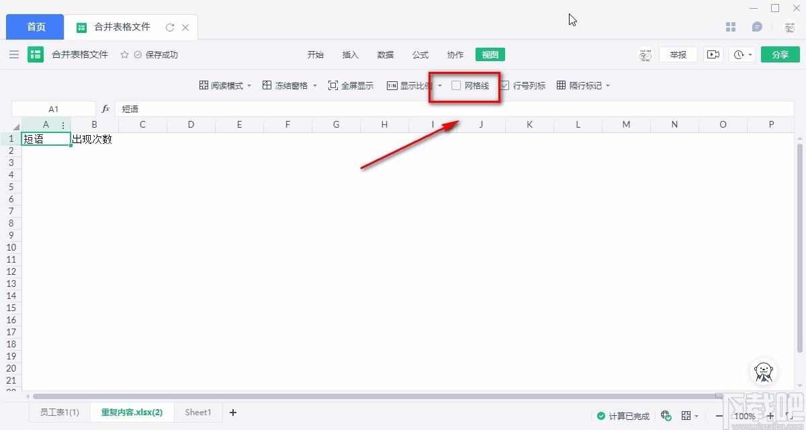Open the apps grid icon
This screenshot has height=430, width=806.
(x=731, y=27)
